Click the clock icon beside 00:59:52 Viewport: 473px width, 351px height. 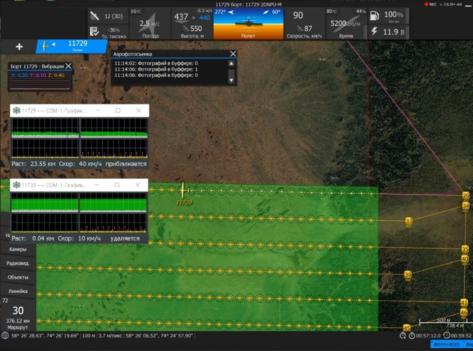coord(447,335)
